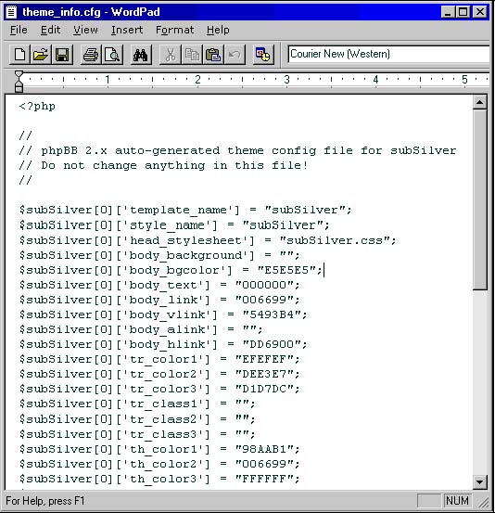The image size is (495, 513).
Task: Open the File menu
Action: point(19,30)
